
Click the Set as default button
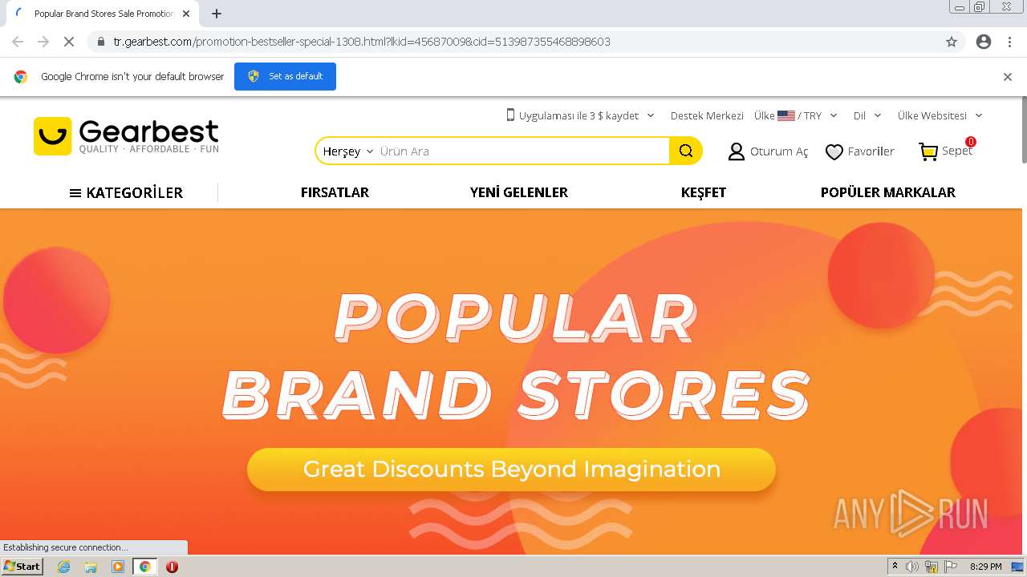click(285, 76)
